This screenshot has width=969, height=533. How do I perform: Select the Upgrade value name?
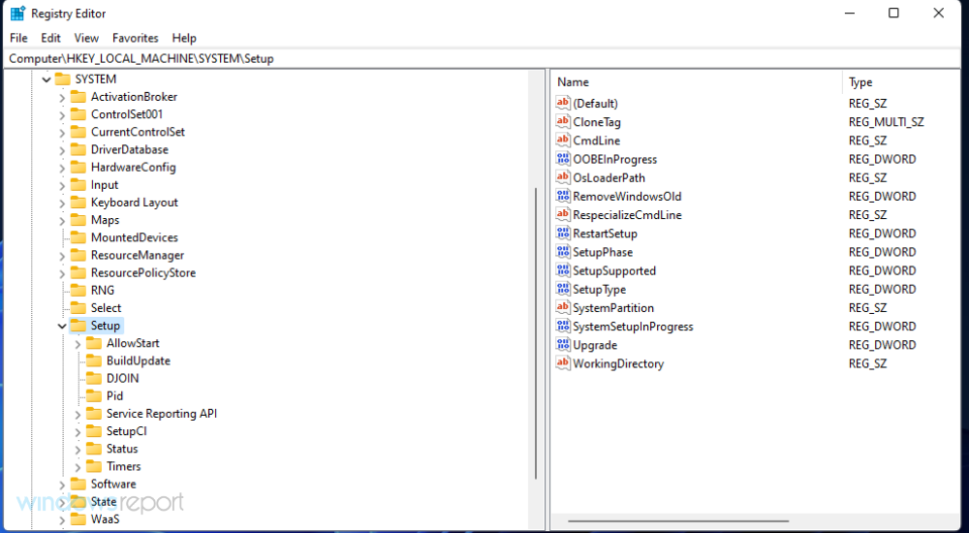[x=595, y=344]
